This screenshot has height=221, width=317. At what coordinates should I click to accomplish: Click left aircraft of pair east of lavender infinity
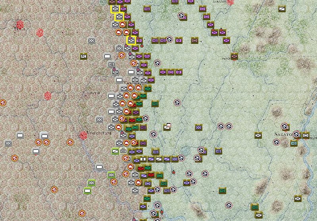click(x=221, y=127)
